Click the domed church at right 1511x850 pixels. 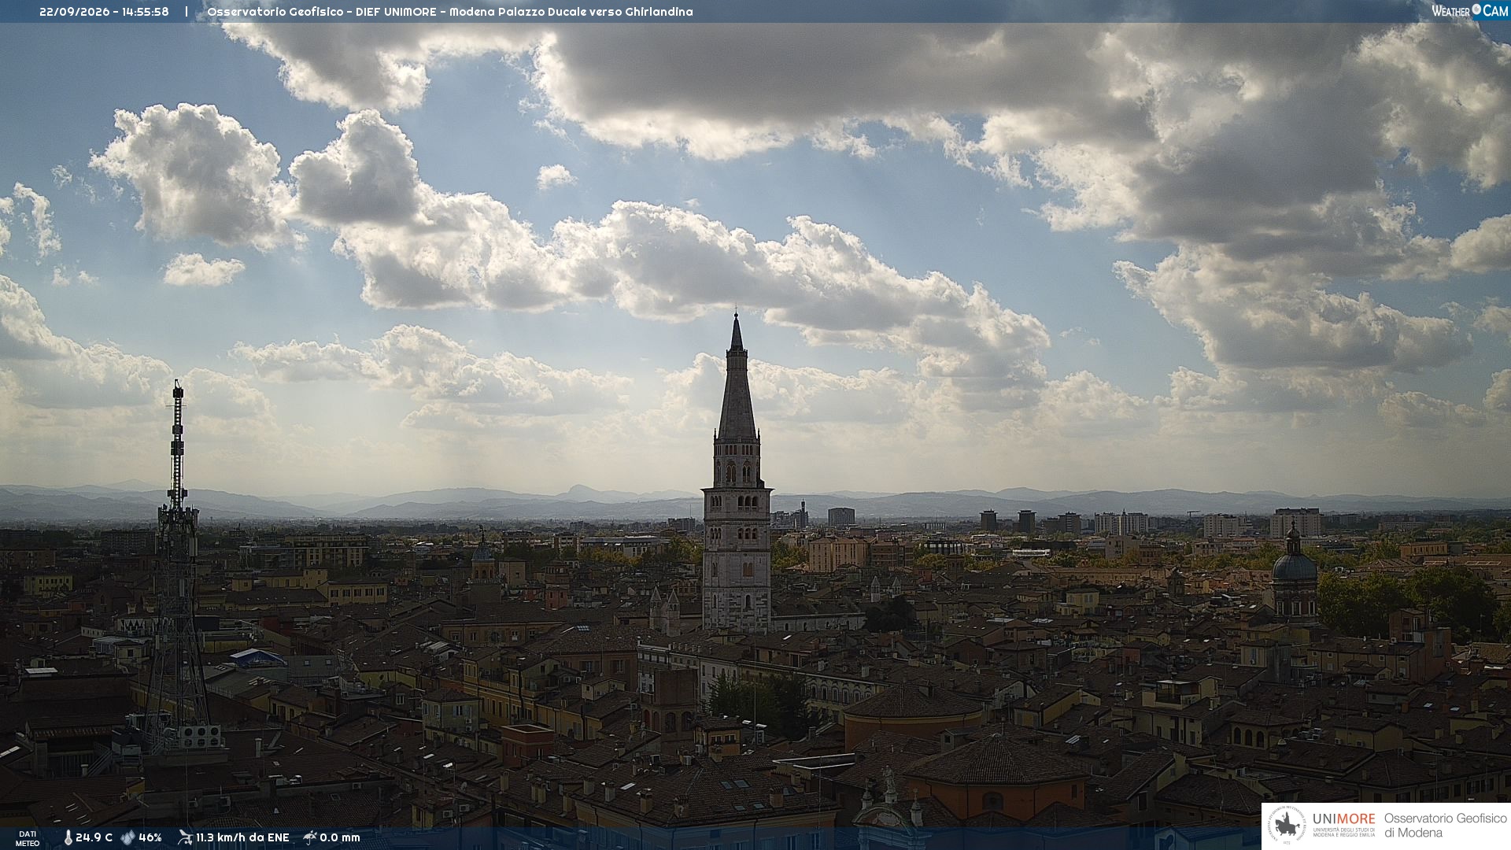tap(1295, 573)
